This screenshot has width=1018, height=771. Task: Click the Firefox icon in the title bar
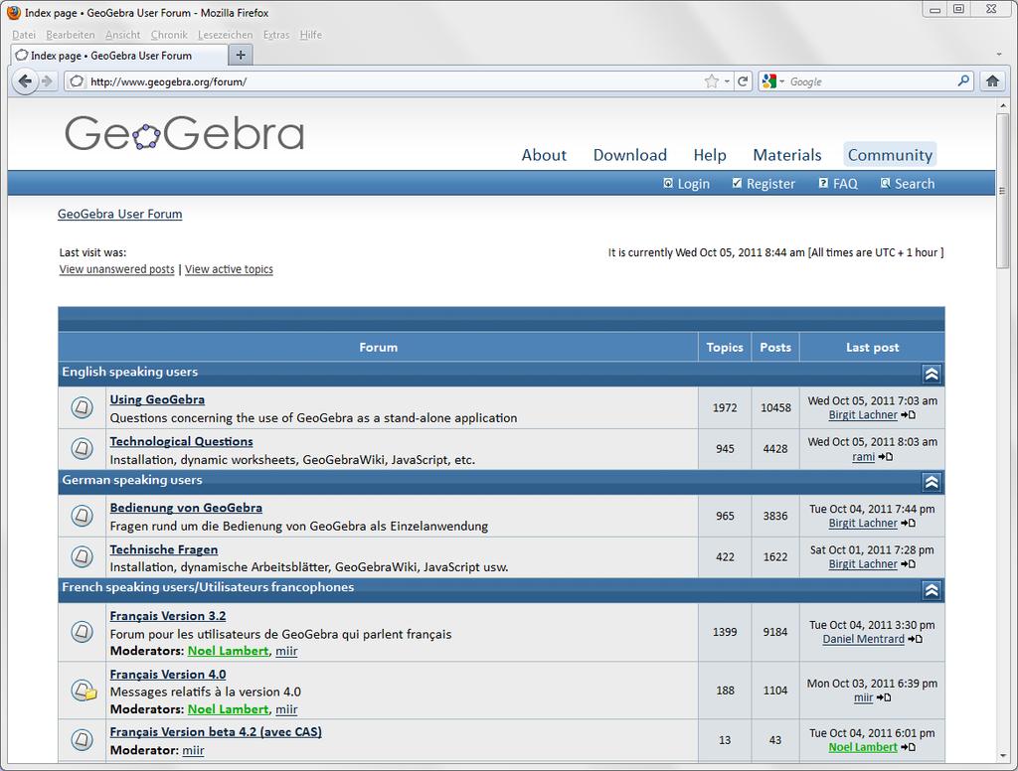click(x=13, y=12)
